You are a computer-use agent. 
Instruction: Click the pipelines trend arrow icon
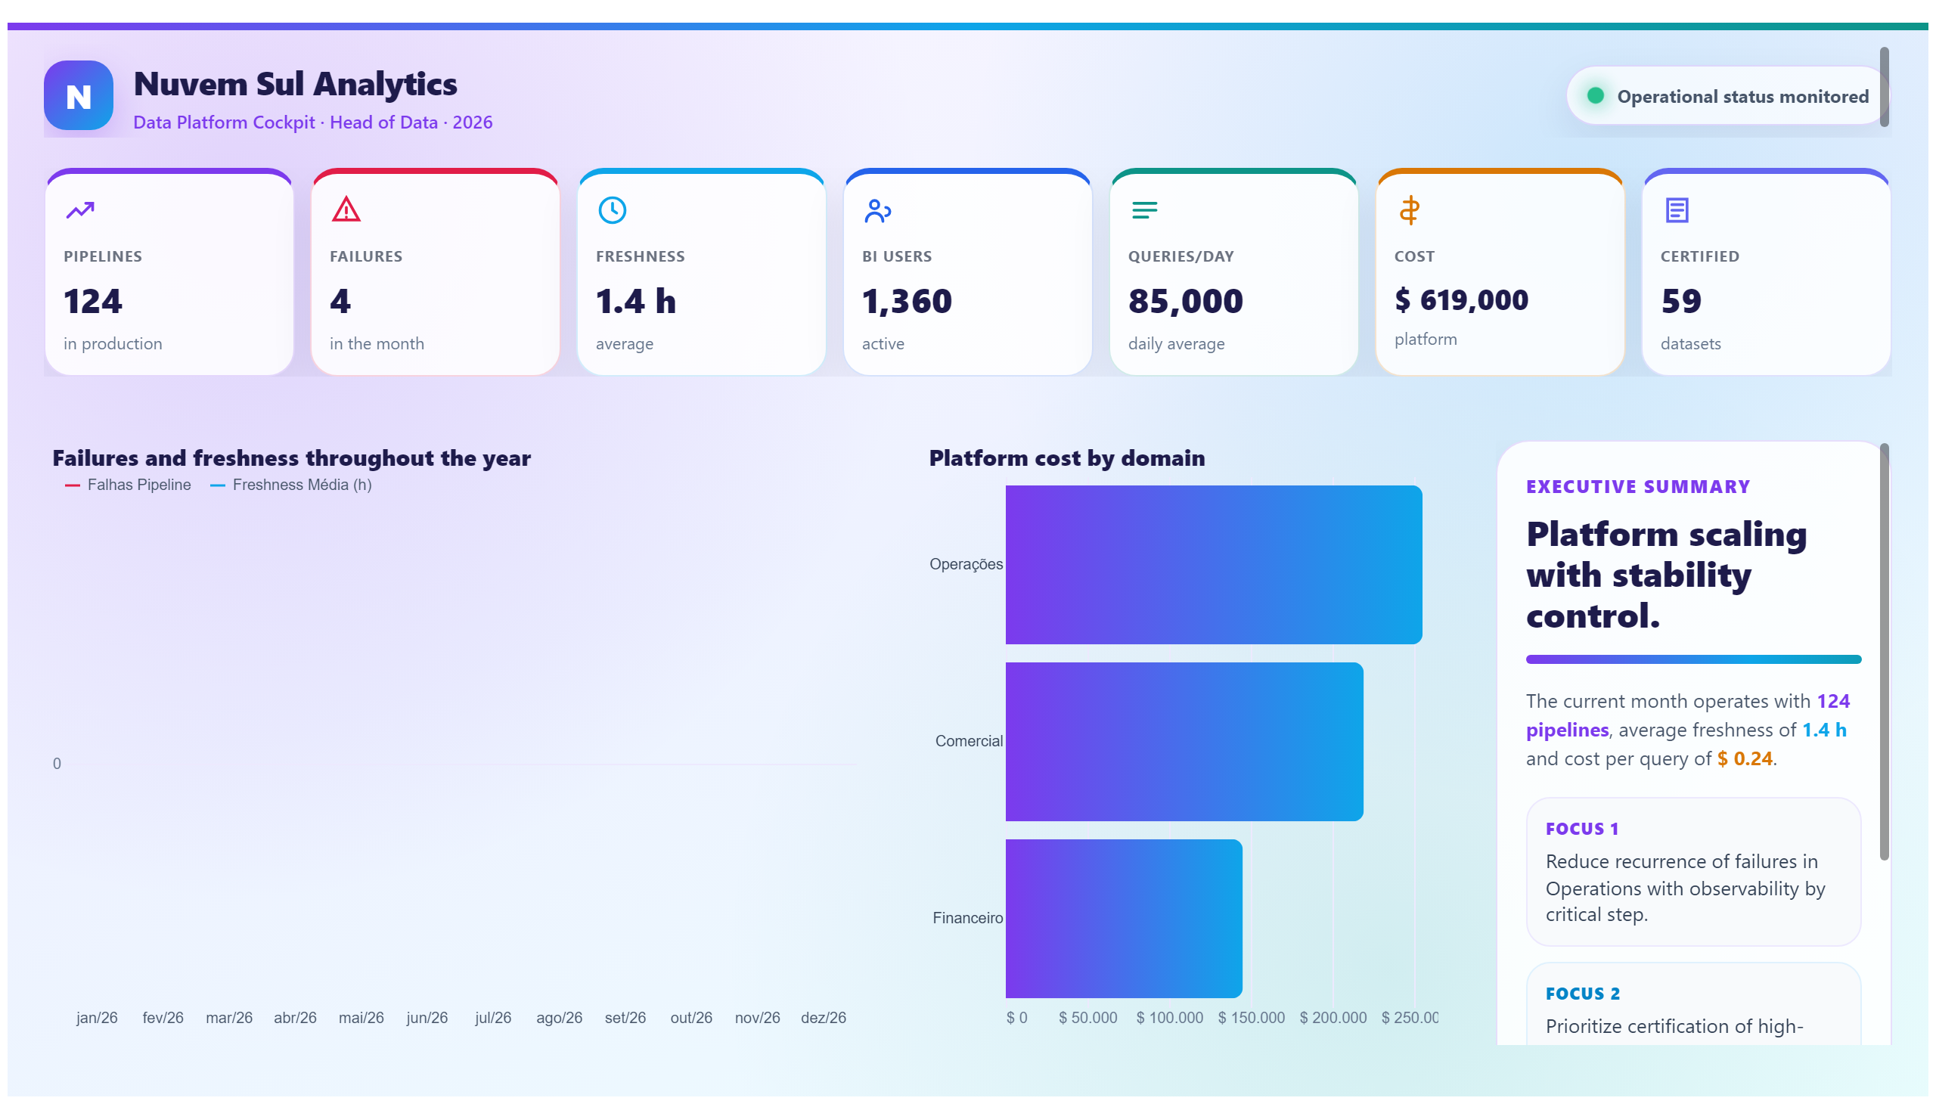click(x=79, y=210)
